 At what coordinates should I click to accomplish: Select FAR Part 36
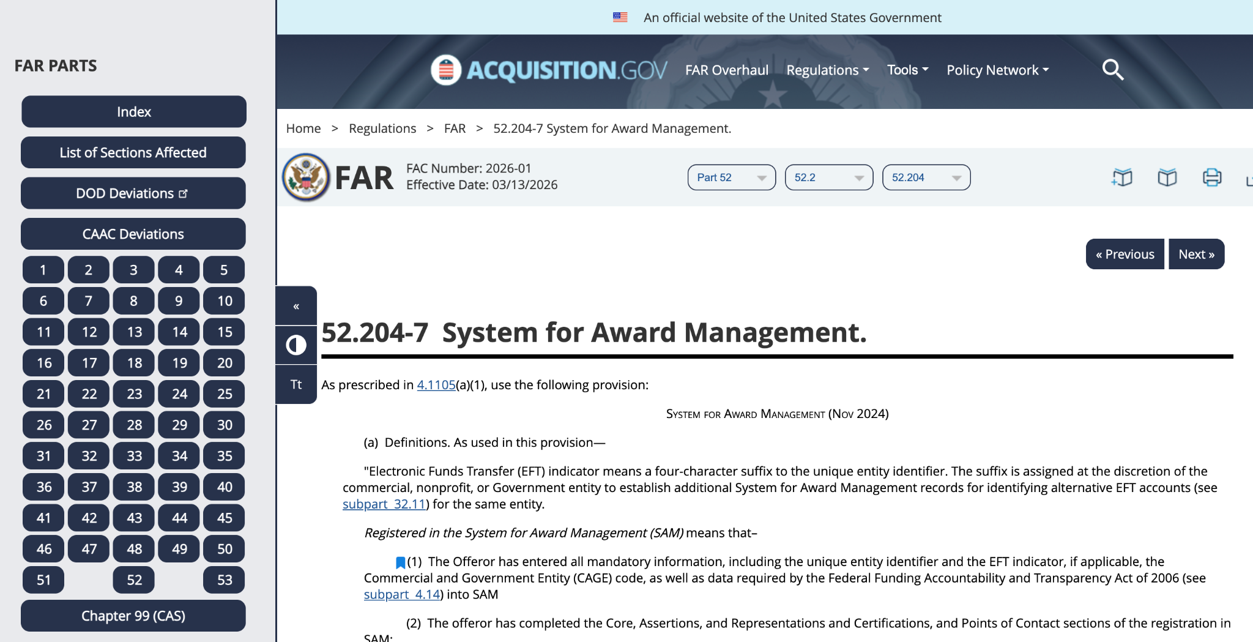tap(43, 487)
